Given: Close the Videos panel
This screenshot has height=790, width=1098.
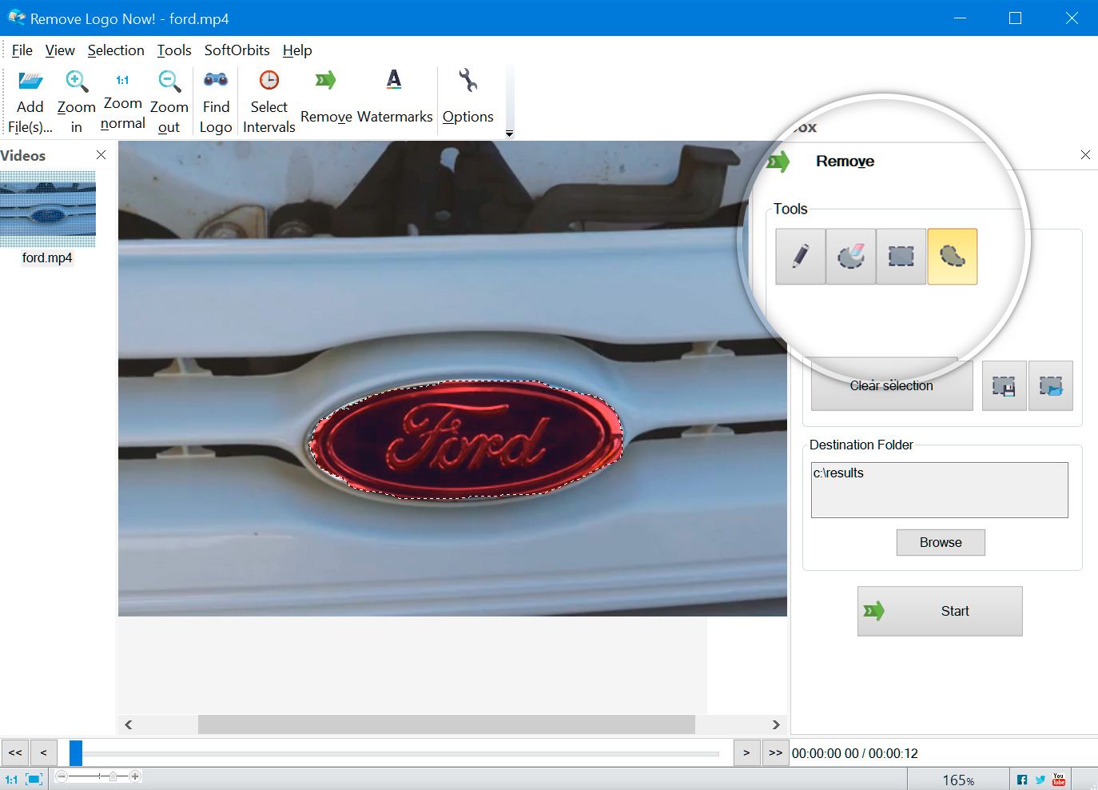Looking at the screenshot, I should point(101,154).
